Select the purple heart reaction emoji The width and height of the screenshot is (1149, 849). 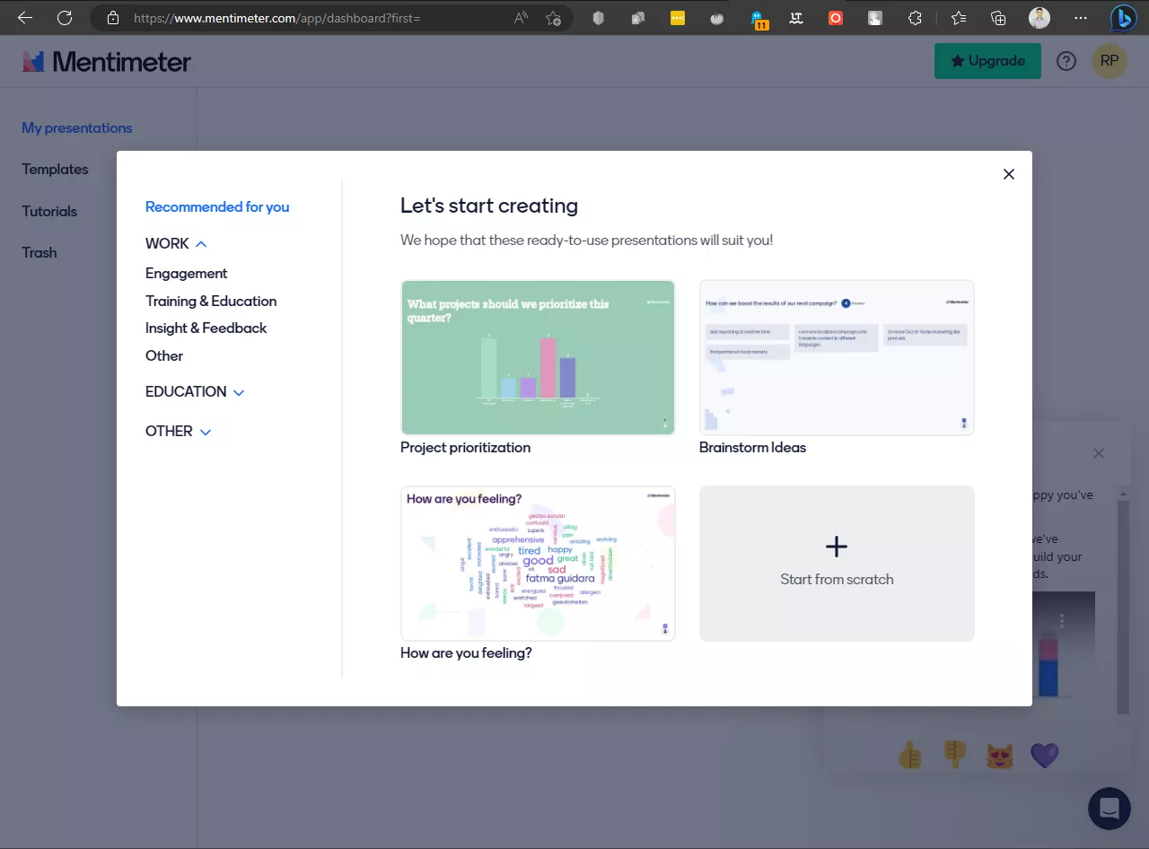point(1045,755)
